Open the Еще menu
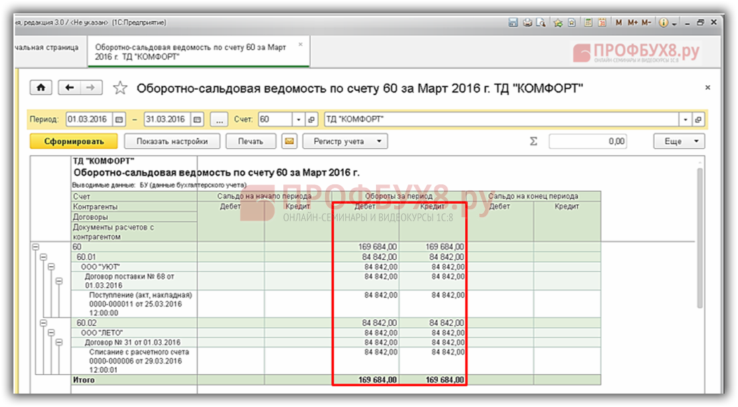738x407 pixels. [x=678, y=141]
